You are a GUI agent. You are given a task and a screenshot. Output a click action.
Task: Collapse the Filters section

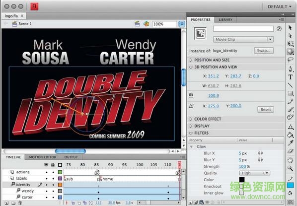191,133
